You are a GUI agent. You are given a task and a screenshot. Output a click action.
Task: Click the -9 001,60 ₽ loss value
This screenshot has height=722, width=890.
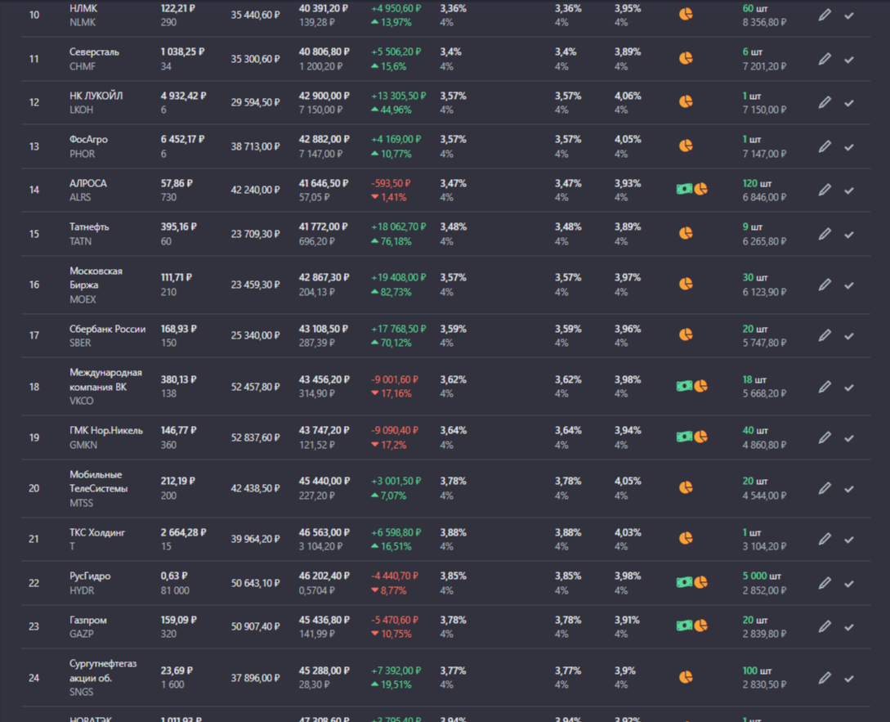(x=395, y=379)
